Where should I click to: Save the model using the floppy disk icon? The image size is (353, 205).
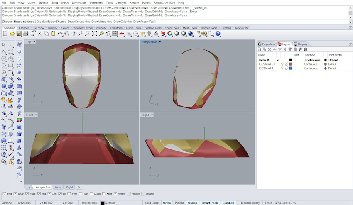19,34
